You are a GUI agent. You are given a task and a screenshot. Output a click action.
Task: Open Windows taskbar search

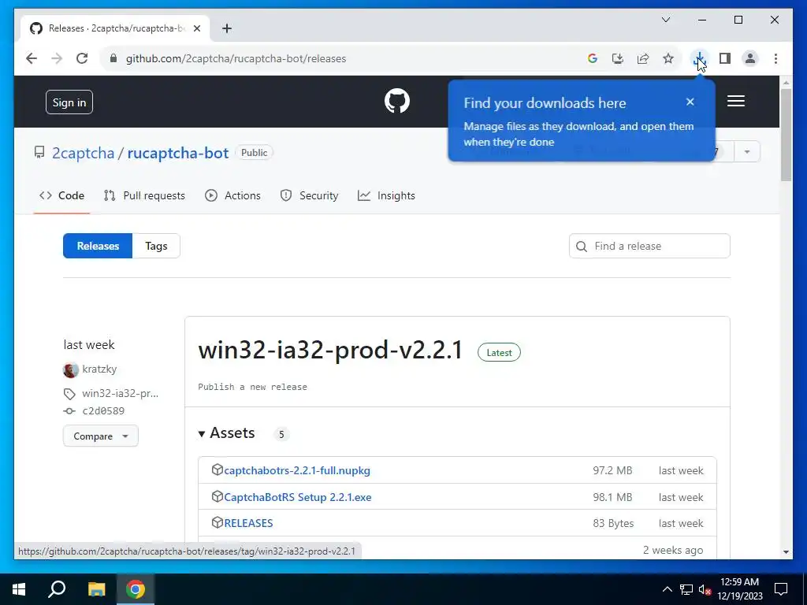pyautogui.click(x=57, y=589)
